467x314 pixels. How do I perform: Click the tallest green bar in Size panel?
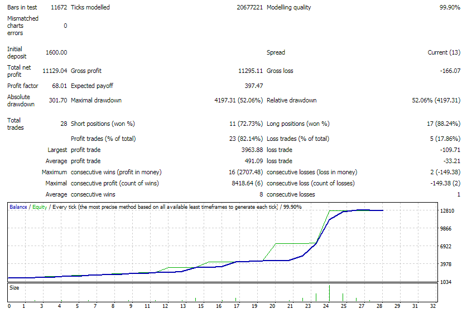click(329, 293)
